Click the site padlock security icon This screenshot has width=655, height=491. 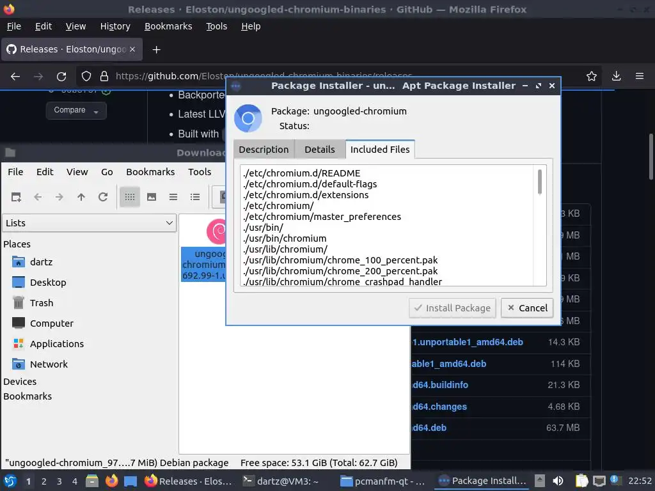click(104, 77)
